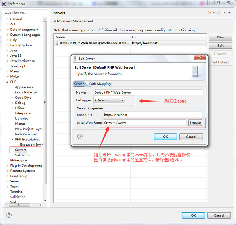This screenshot has height=225, width=236.
Task: Open the view menu arrow in Preferences header
Action: [230, 13]
